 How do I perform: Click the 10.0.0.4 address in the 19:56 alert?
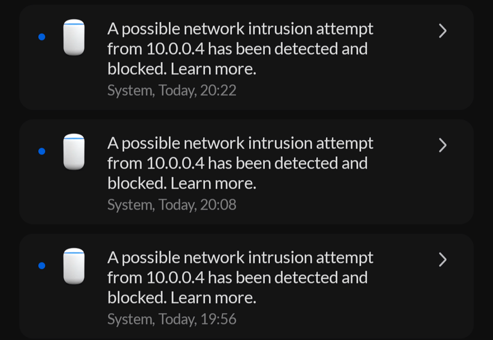(176, 277)
